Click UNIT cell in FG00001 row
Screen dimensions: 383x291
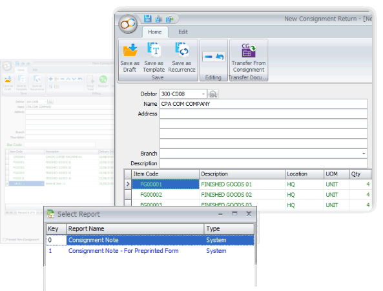pyautogui.click(x=336, y=184)
